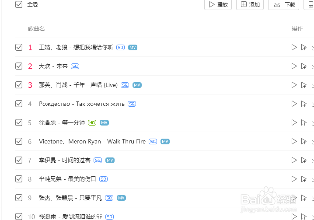This screenshot has height=220, width=314.
Task: Uncheck song 5 等一分钟 checkbox
Action: pyautogui.click(x=19, y=122)
